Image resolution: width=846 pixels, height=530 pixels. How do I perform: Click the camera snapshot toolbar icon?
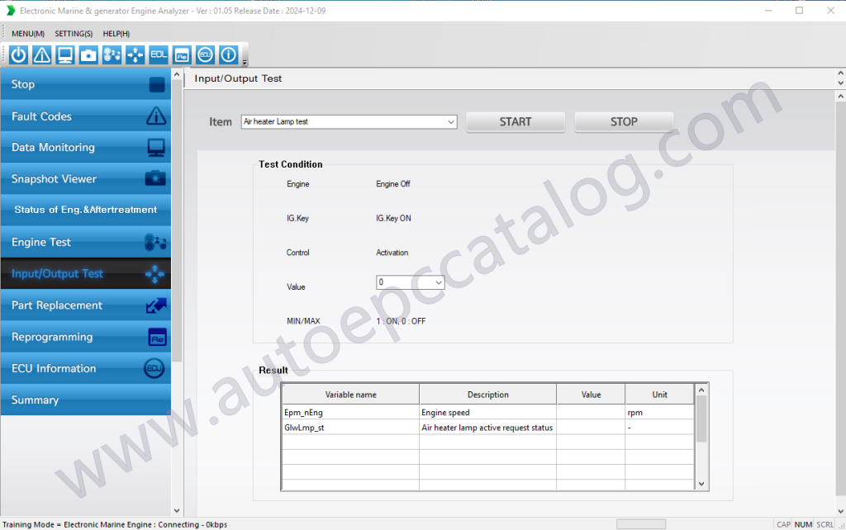coord(88,55)
